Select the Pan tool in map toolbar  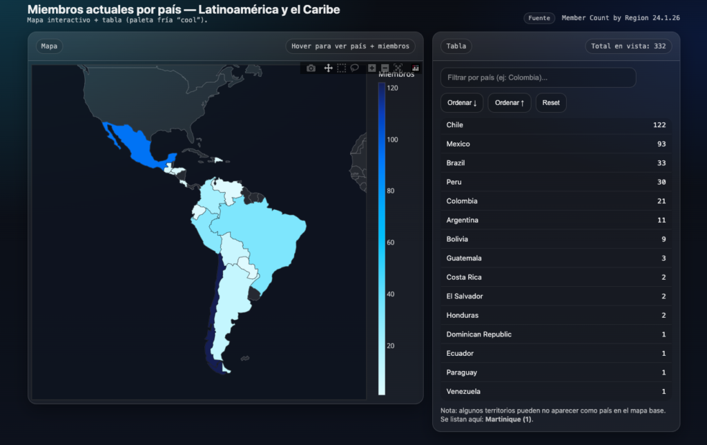pos(329,68)
